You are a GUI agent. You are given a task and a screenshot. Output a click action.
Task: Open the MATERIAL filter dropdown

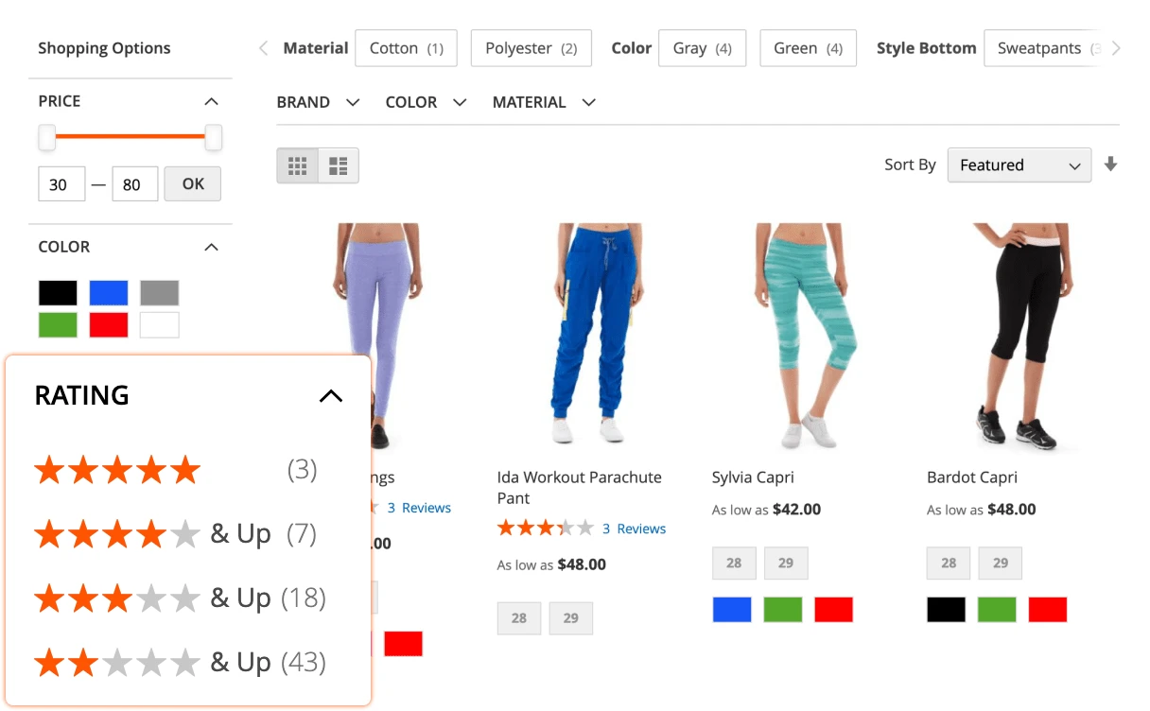click(x=544, y=101)
